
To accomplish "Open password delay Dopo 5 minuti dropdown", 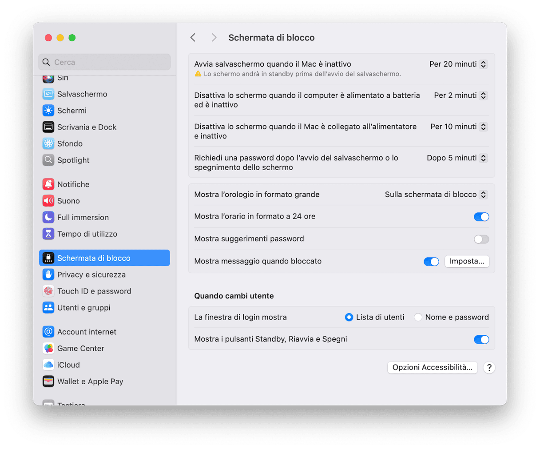I will point(457,158).
